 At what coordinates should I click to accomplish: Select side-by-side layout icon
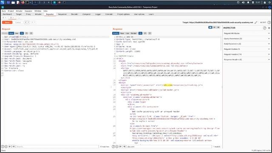pyautogui.click(x=210, y=27)
